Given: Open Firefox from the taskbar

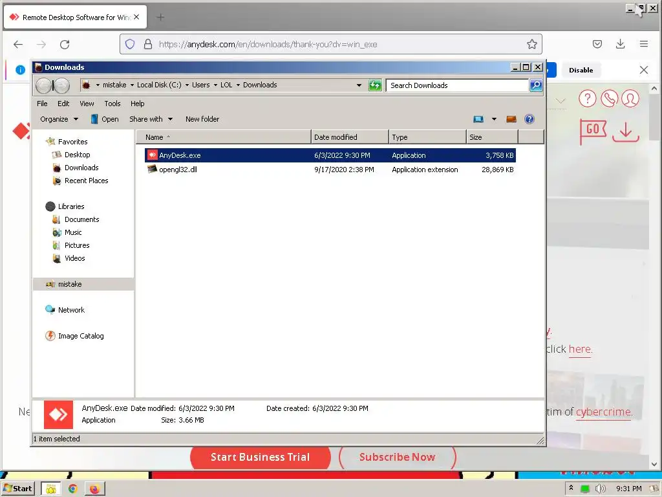Looking at the screenshot, I should coord(94,489).
